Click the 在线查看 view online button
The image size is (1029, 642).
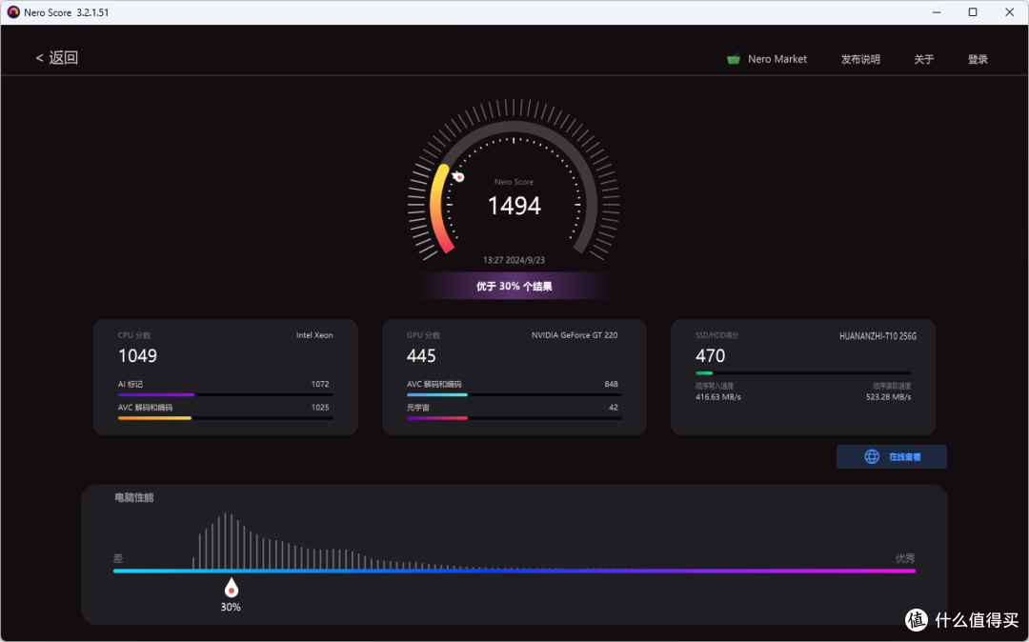tap(891, 456)
